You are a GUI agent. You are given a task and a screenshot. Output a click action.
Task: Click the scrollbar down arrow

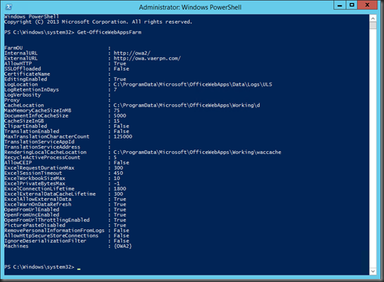pyautogui.click(x=373, y=271)
